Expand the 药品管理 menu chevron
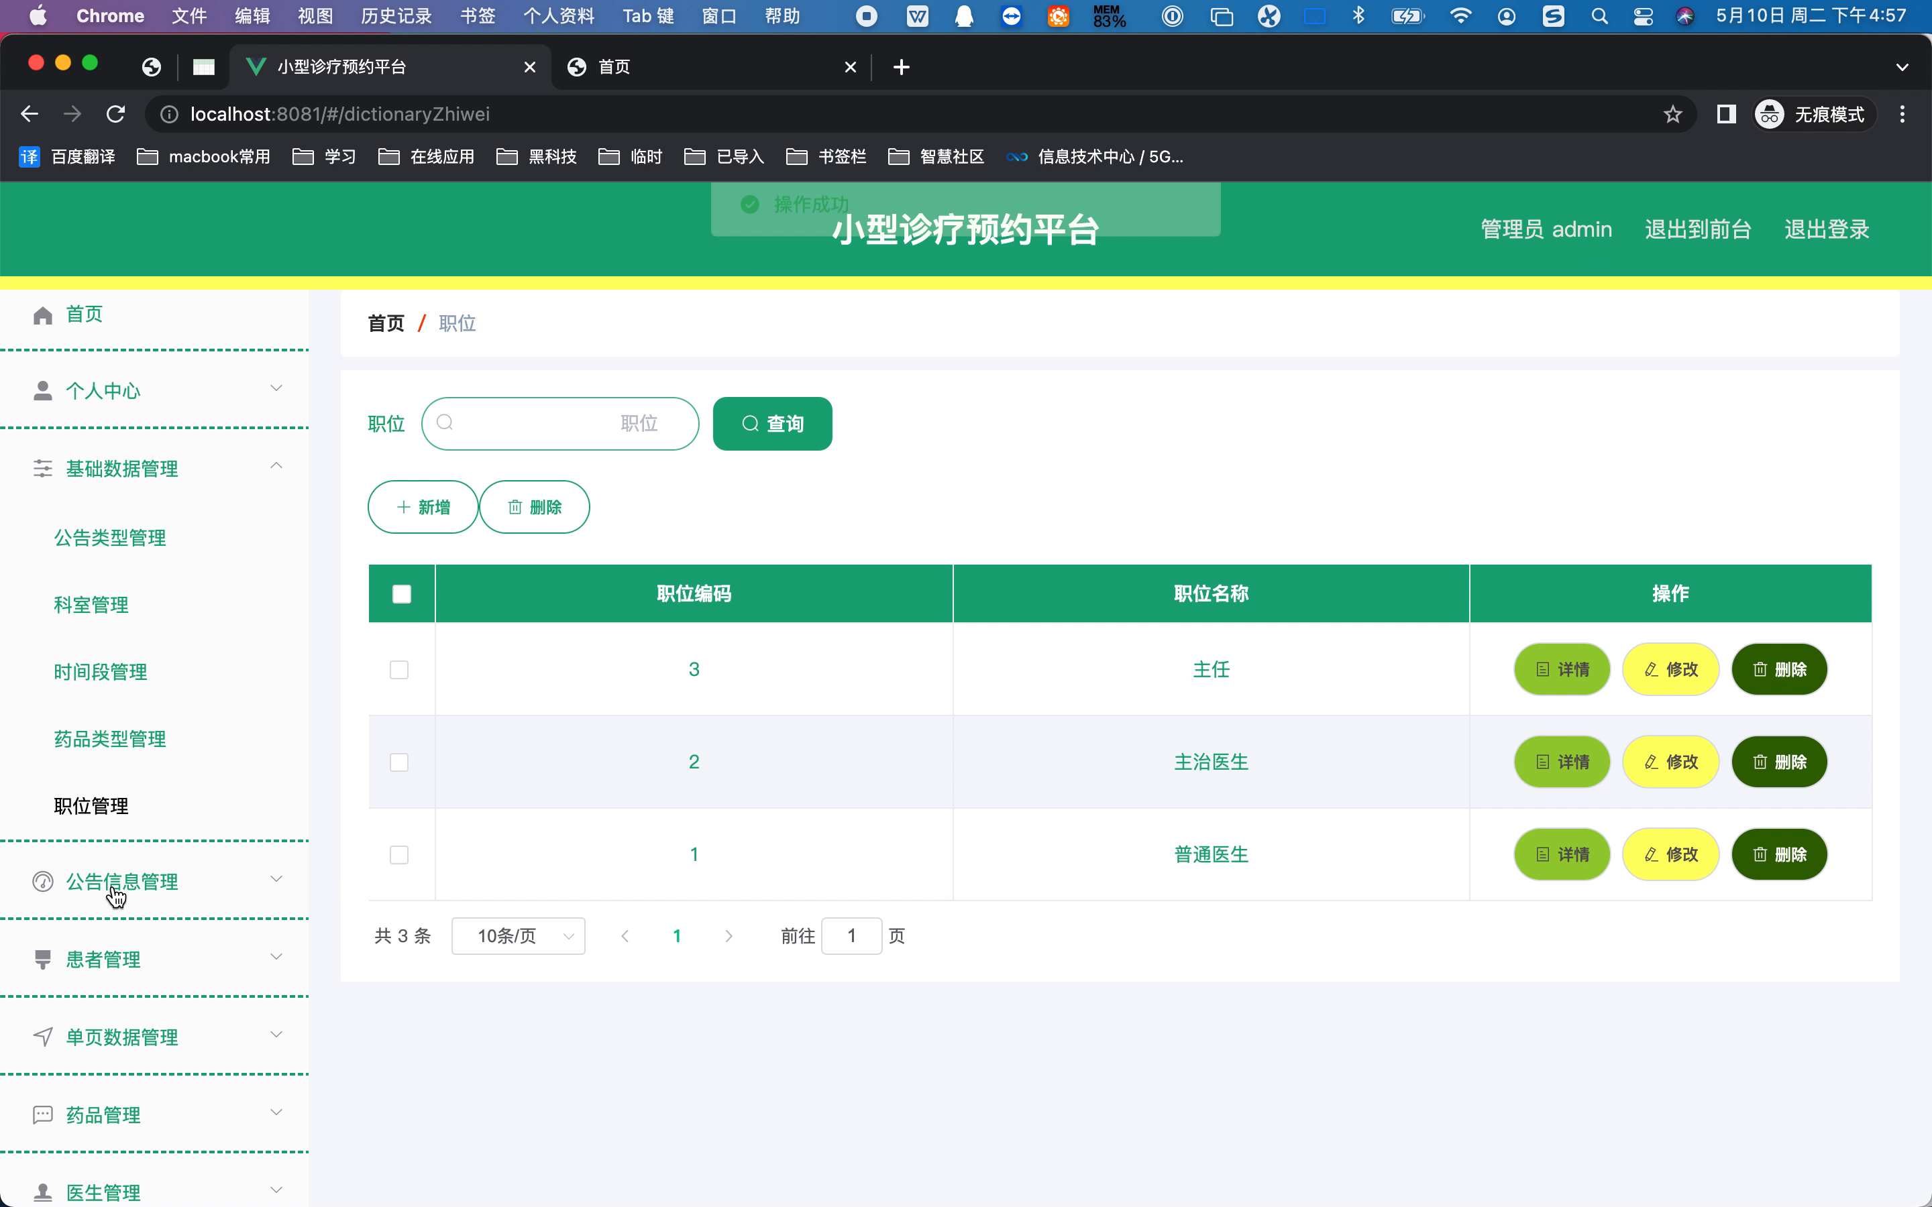Image resolution: width=1932 pixels, height=1207 pixels. [276, 1112]
